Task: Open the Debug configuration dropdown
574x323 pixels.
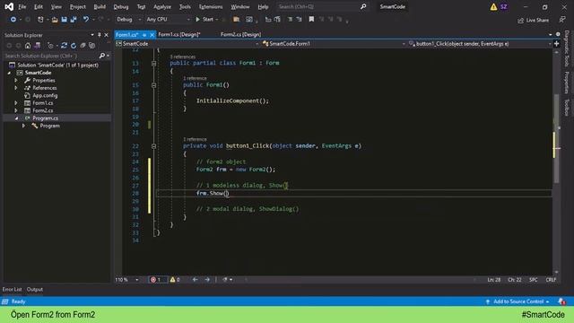Action: pyautogui.click(x=128, y=20)
